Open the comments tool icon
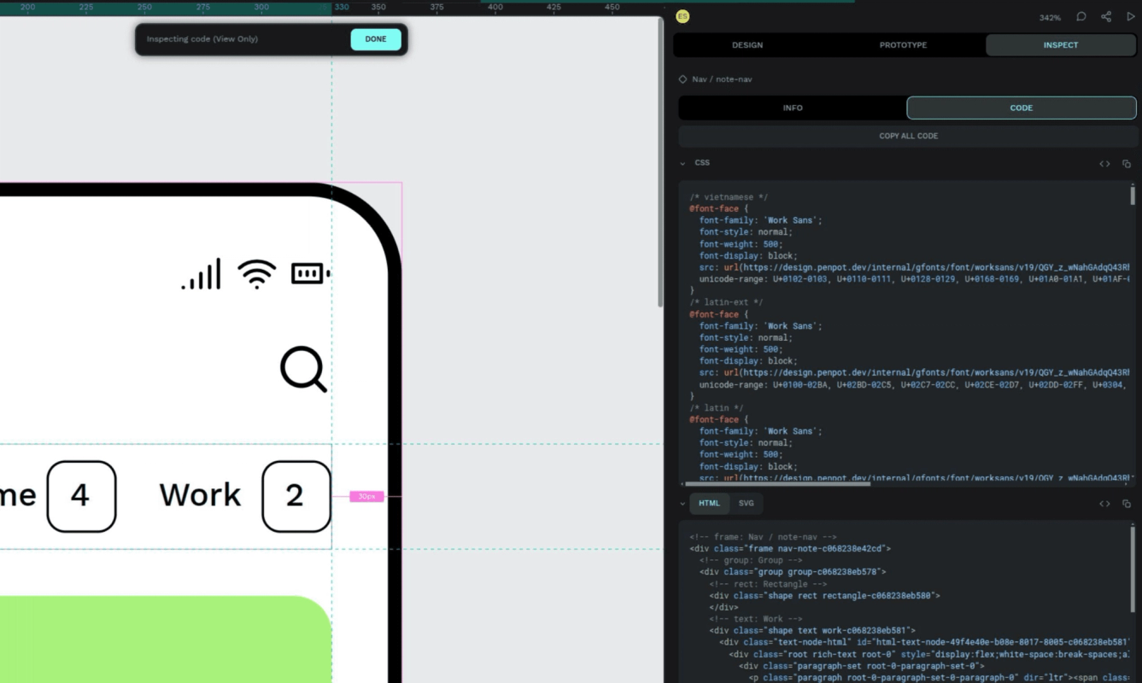This screenshot has height=683, width=1142. 1081,17
